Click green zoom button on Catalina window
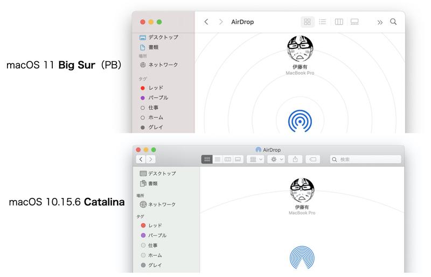431x277 pixels. tap(154, 150)
